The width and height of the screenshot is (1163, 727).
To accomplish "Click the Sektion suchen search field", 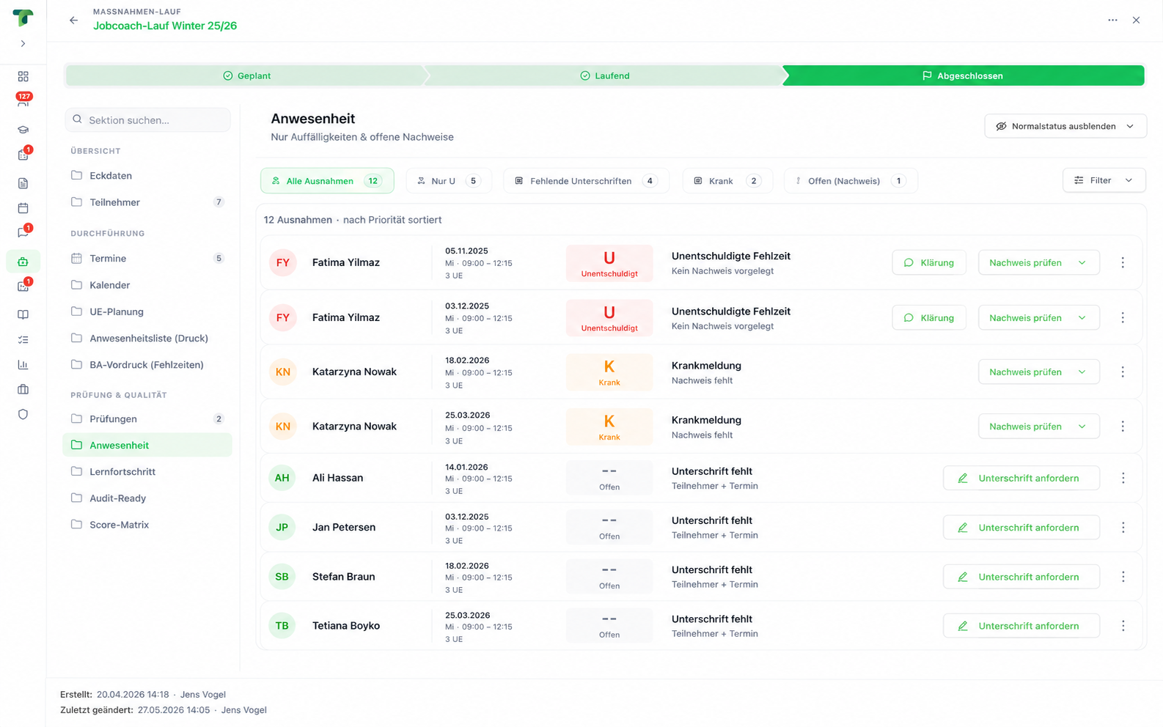I will (147, 119).
